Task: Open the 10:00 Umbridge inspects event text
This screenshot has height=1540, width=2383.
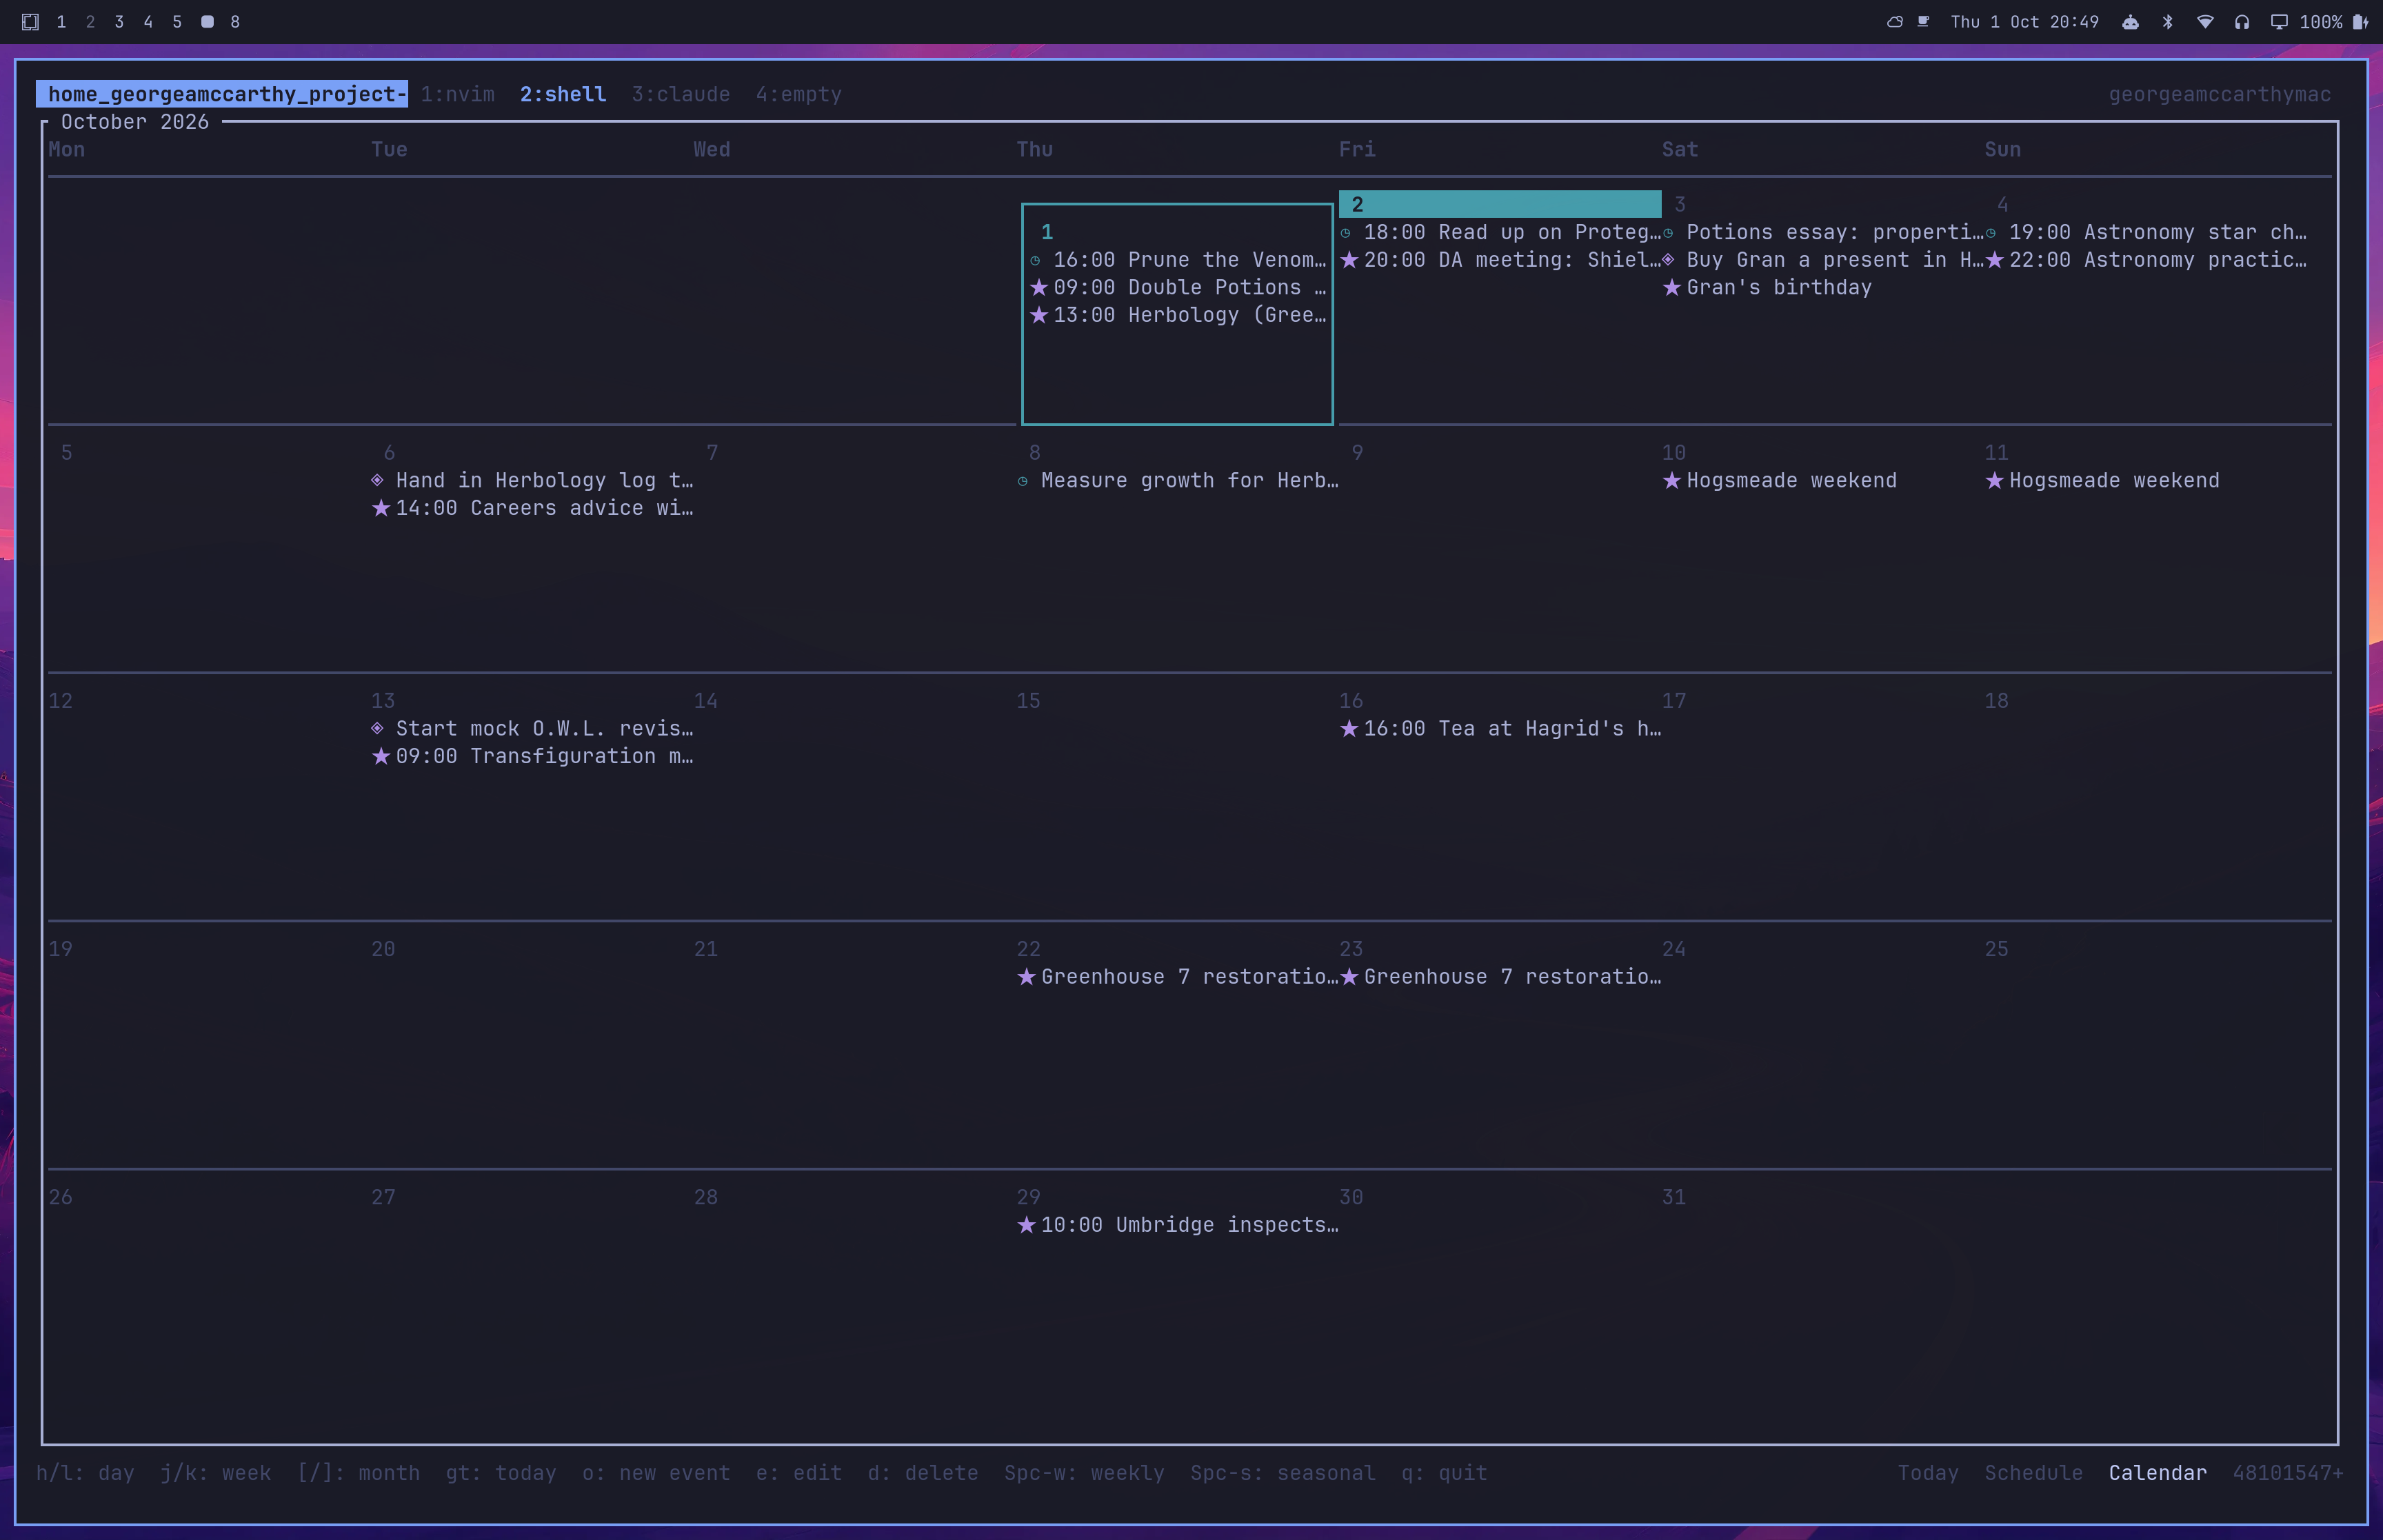Action: click(x=1189, y=1224)
